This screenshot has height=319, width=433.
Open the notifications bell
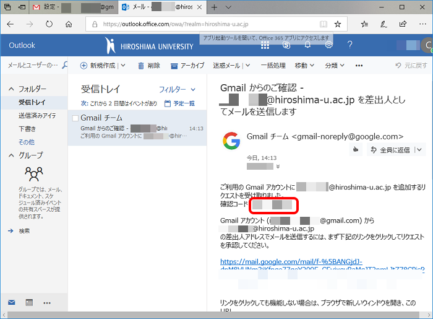point(307,45)
